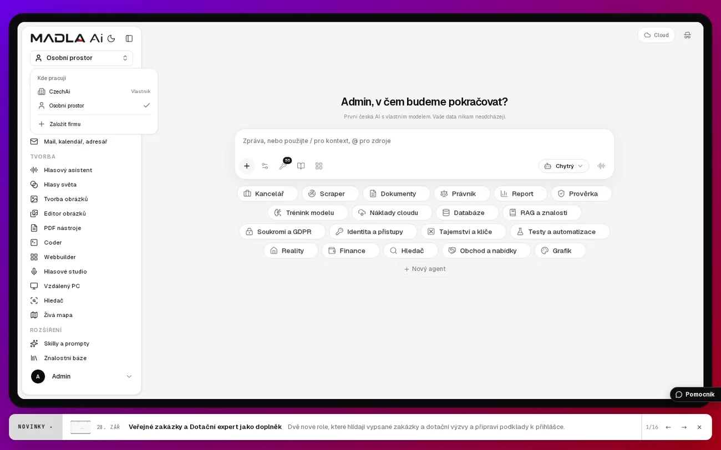This screenshot has height=450, width=721.
Task: Open Skilly a prompty extension
Action: point(82,344)
